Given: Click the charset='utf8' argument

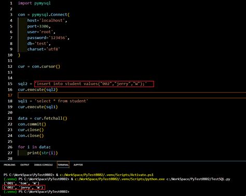Looking at the screenshot, I should point(44,49).
